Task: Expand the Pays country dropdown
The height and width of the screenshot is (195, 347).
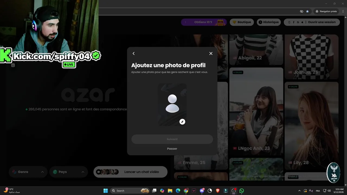Action: pos(69,172)
